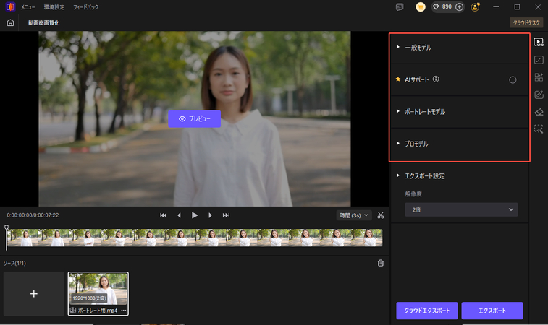Click the エクスポート button
Image resolution: width=548 pixels, height=325 pixels.
point(492,311)
